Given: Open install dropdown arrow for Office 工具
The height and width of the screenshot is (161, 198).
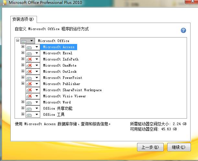Looking at the screenshot, I should [37, 114].
